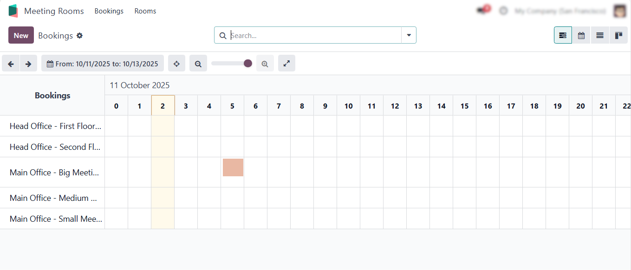Switch to Kanban view
This screenshot has width=631, height=270.
[x=618, y=35]
